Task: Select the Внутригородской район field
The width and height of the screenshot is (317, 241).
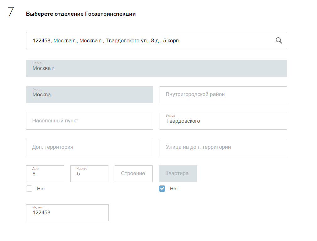Action: coord(223,95)
